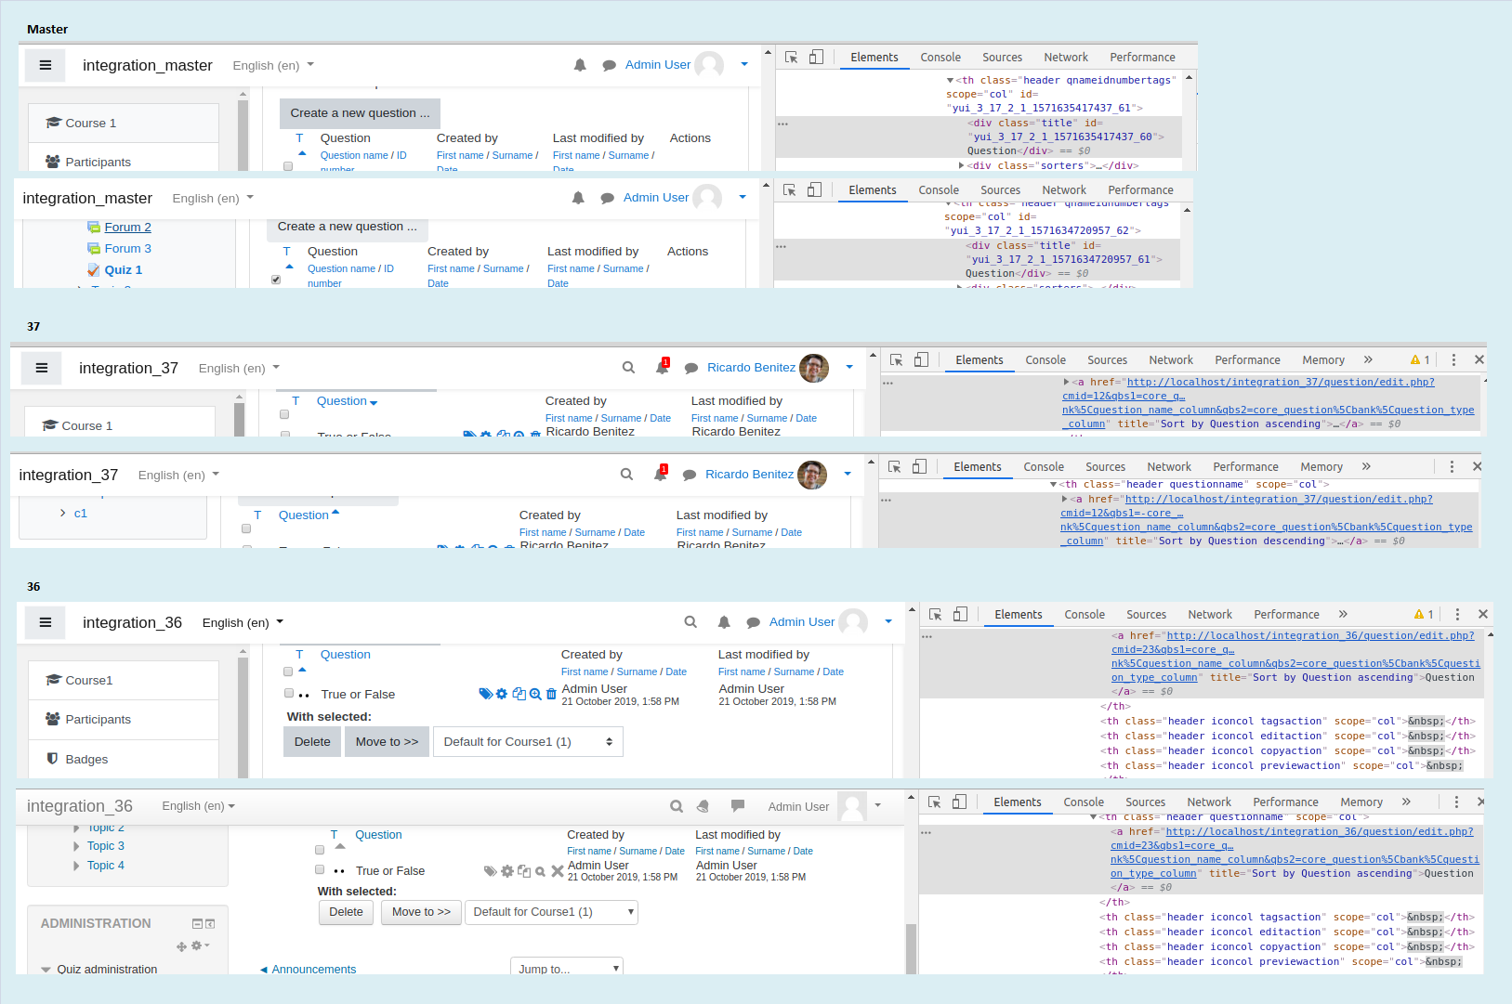This screenshot has width=1512, height=1004.
Task: Click the grey gear icon on True or False row
Action: click(x=507, y=871)
